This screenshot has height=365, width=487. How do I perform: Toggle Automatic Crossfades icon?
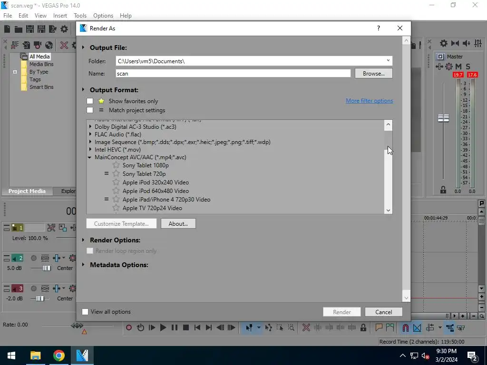coord(417,328)
